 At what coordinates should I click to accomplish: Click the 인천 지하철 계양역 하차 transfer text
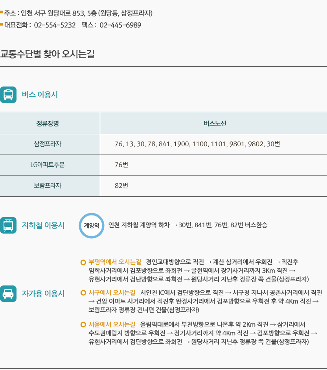coord(188,225)
